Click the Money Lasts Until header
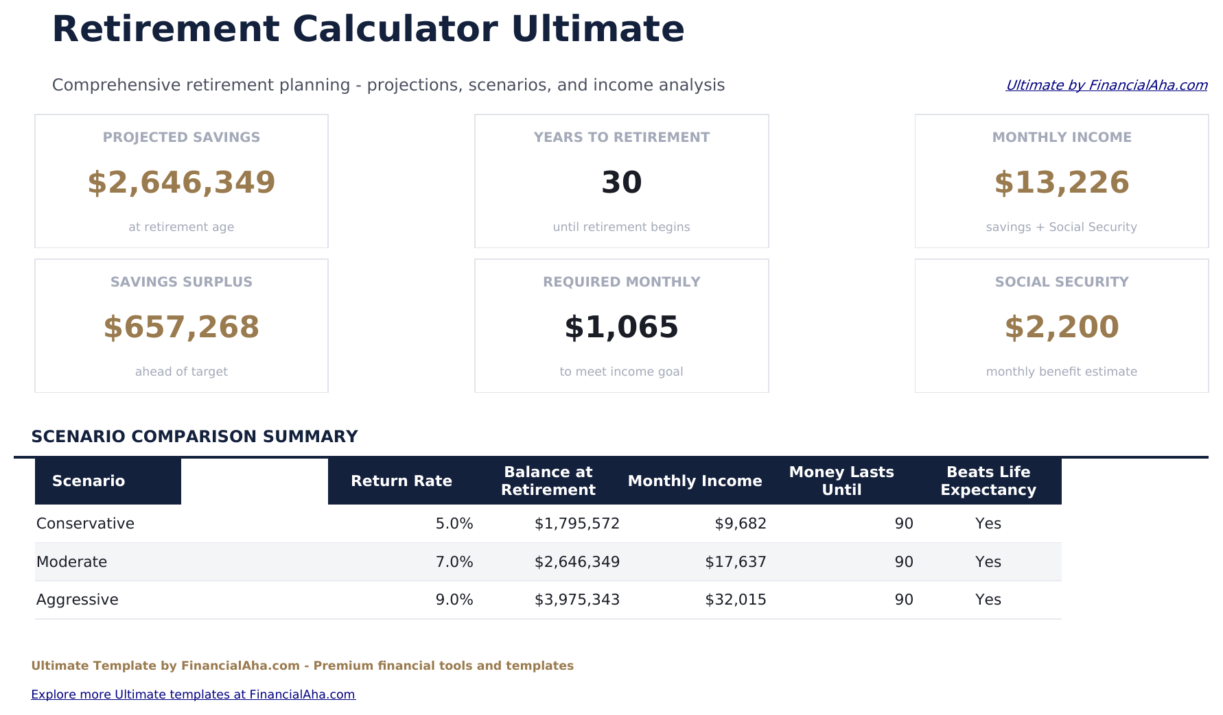The image size is (1223, 715). [x=841, y=481]
